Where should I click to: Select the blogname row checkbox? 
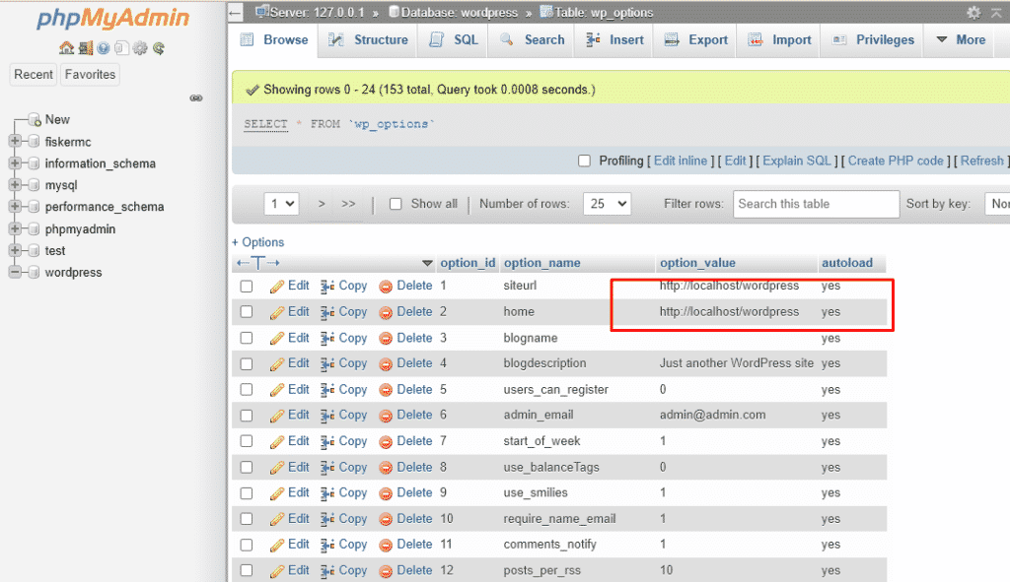(246, 338)
